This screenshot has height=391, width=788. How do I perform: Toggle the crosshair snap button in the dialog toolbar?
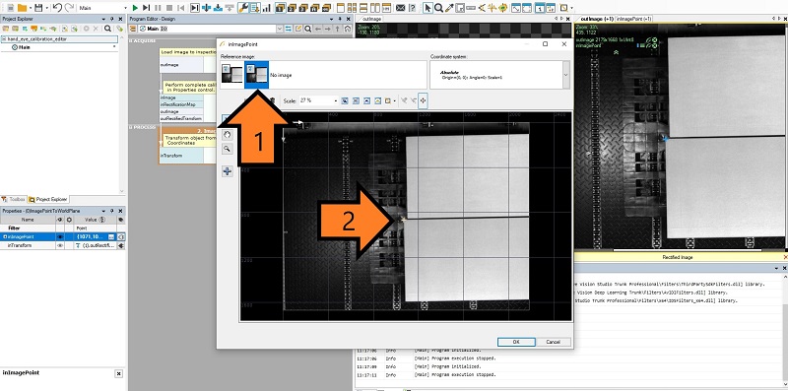tap(423, 101)
